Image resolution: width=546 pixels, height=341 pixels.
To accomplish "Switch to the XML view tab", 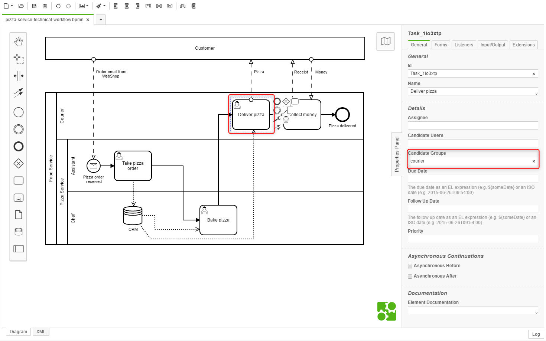I will point(41,332).
